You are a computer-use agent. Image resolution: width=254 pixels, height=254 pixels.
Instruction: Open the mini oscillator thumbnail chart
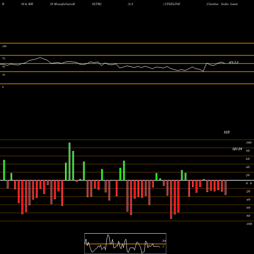(x=125, y=243)
